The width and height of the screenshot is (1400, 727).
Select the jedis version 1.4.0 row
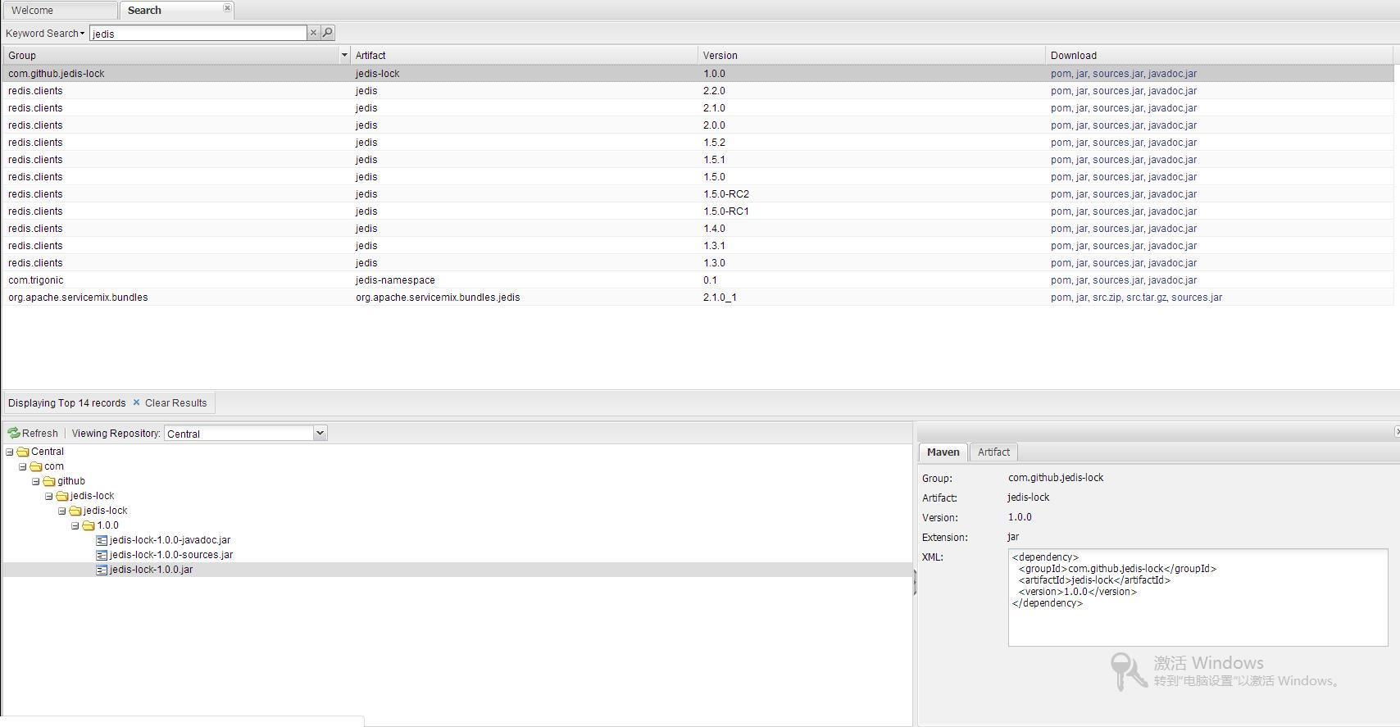coord(698,229)
